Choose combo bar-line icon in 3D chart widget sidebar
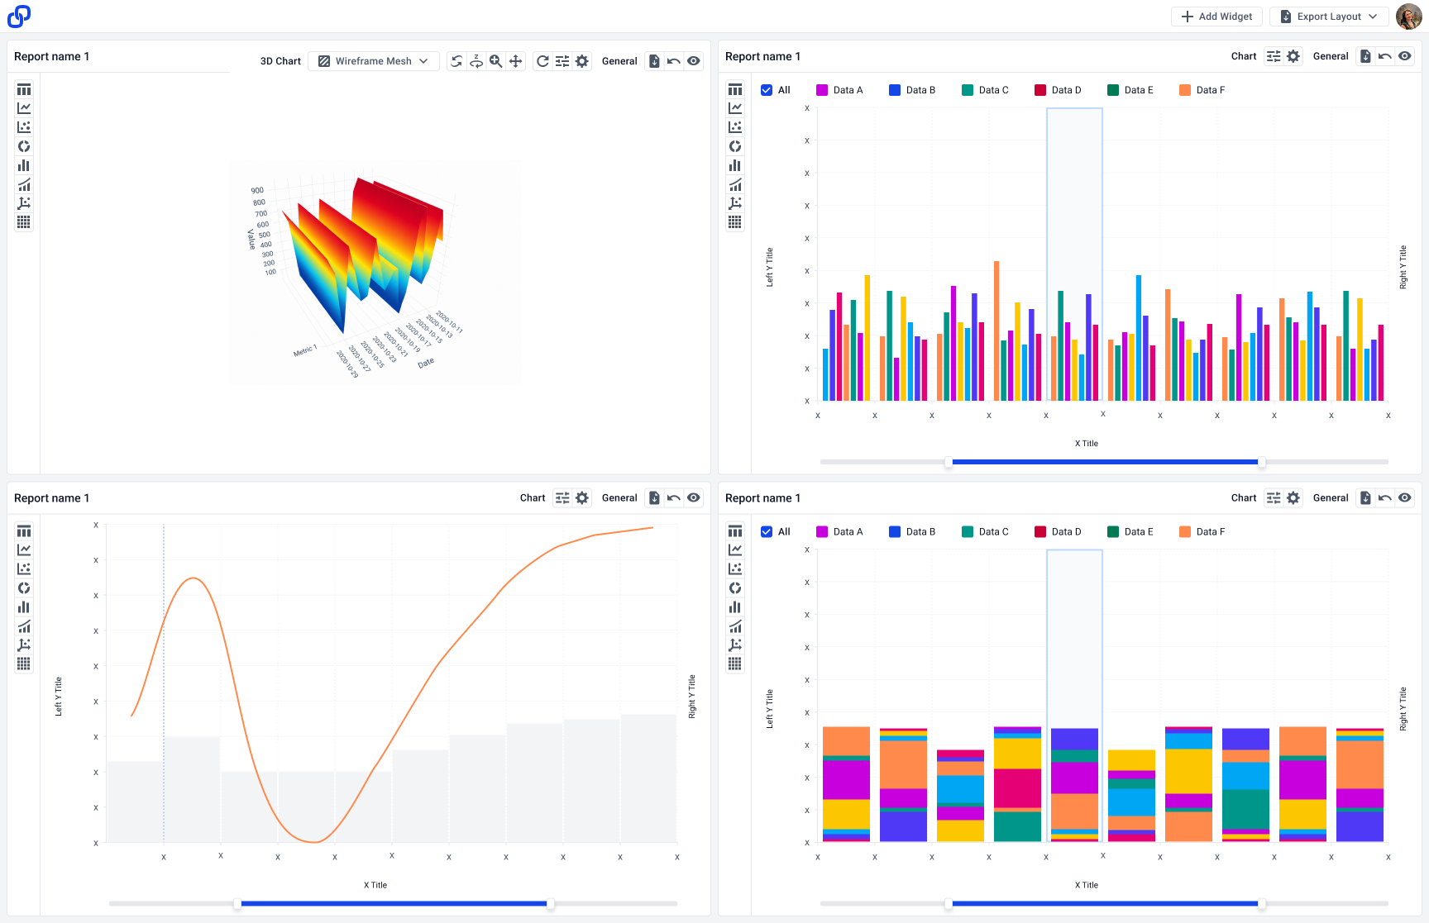Image resolution: width=1429 pixels, height=923 pixels. click(x=24, y=184)
